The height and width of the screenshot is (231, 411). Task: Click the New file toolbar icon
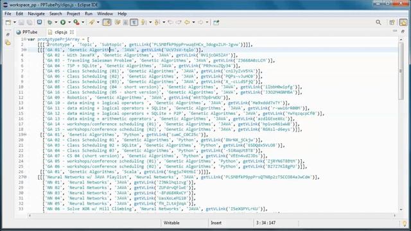tap(8, 22)
